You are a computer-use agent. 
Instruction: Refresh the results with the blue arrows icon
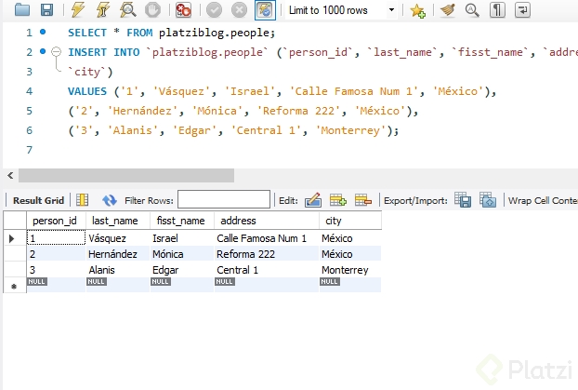pyautogui.click(x=110, y=200)
